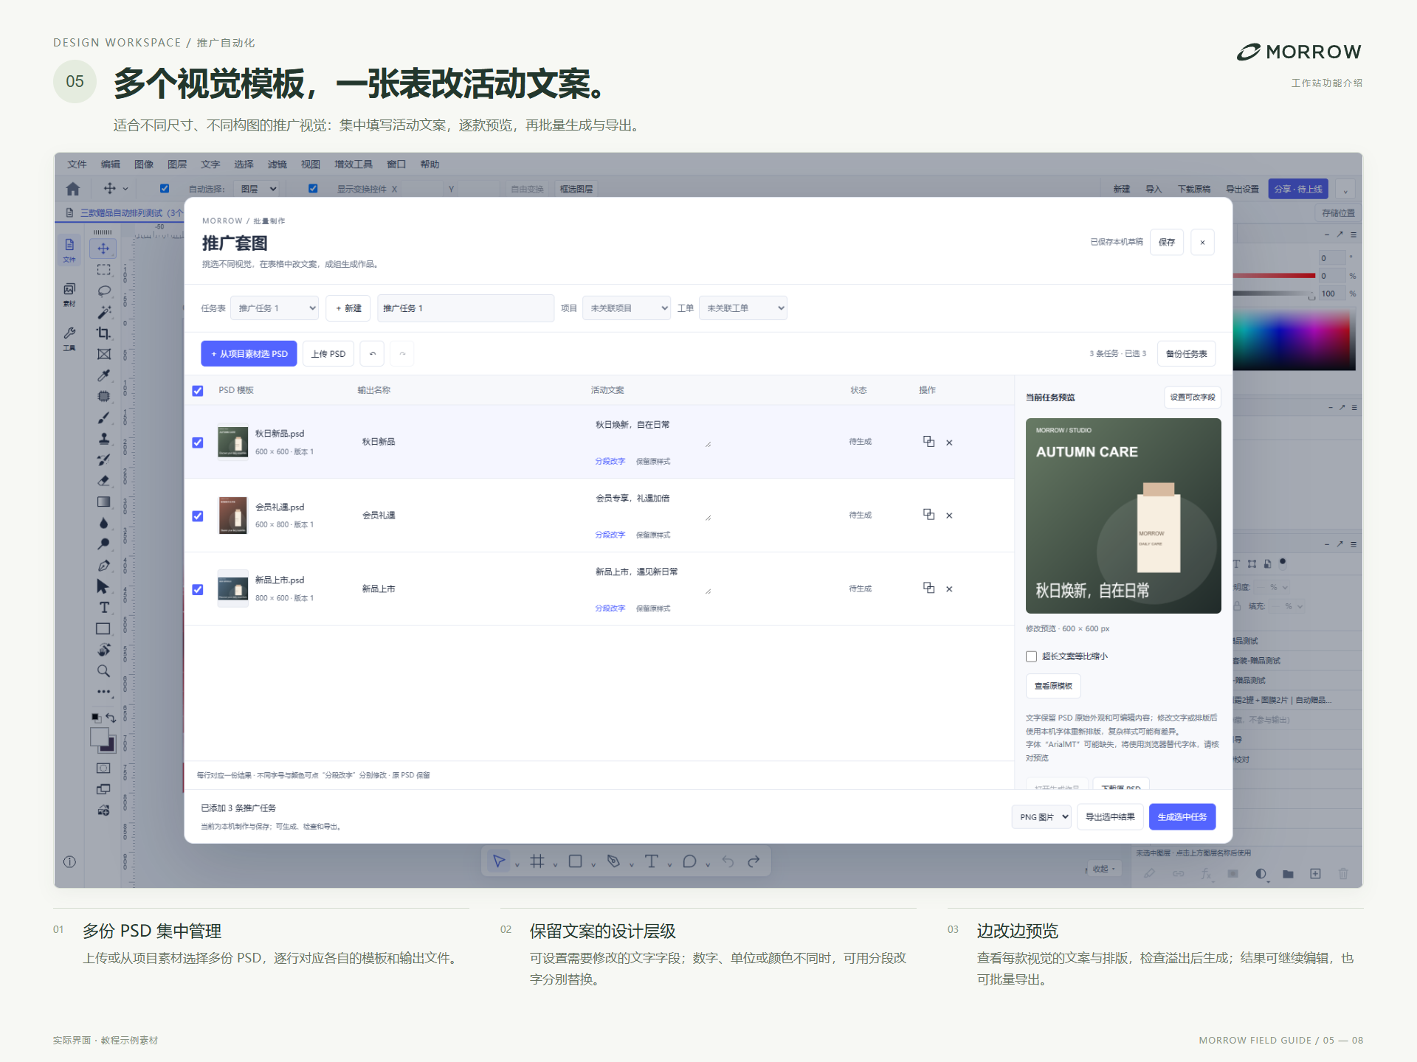This screenshot has width=1417, height=1062.
Task: Open the 文件 menu
Action: (77, 164)
